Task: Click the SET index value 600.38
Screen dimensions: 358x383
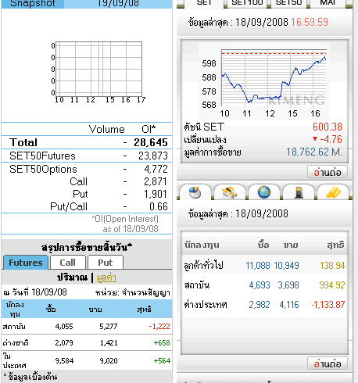Action: coord(328,127)
